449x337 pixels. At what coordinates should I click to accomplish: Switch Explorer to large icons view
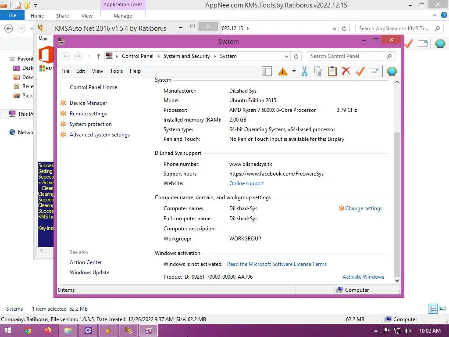coord(442,308)
